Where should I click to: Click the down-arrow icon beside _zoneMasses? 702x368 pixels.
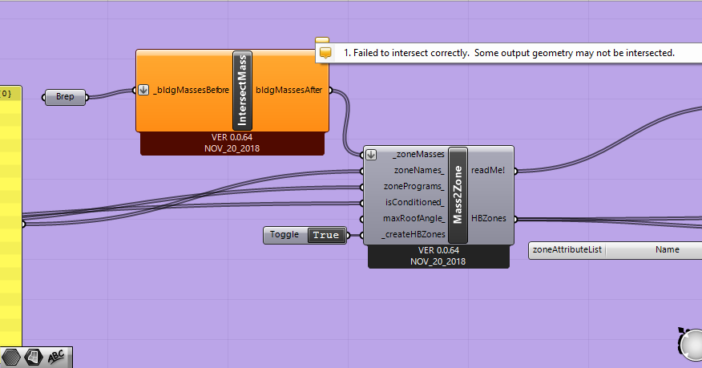click(x=371, y=155)
